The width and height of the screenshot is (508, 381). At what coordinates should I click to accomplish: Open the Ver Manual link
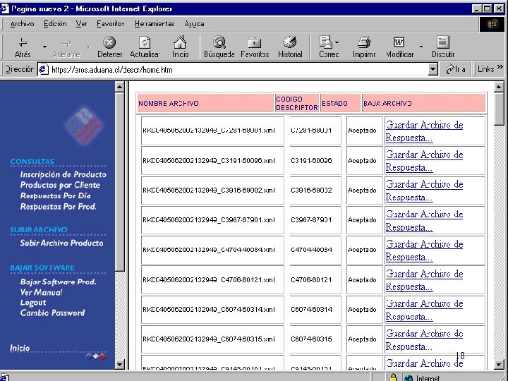[41, 292]
